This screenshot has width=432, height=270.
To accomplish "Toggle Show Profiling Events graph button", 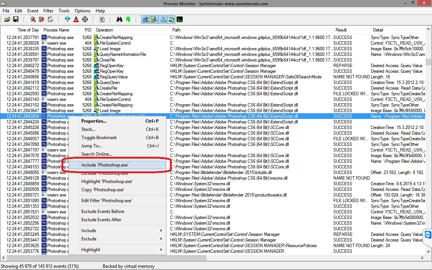I will (180, 19).
